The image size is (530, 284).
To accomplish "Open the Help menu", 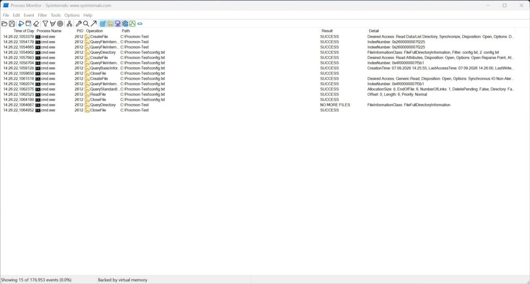I will 87,15.
